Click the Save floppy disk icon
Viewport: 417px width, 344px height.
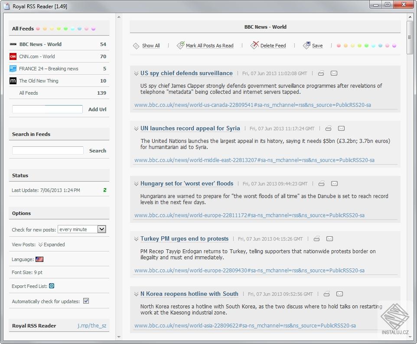(306, 45)
